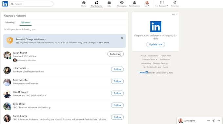This screenshot has height=124, width=223.
Task: Open the About footer link
Action: click(143, 55)
